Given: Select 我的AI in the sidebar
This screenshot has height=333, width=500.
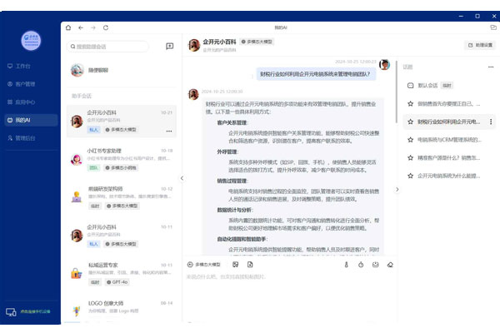Looking at the screenshot, I should 31,120.
